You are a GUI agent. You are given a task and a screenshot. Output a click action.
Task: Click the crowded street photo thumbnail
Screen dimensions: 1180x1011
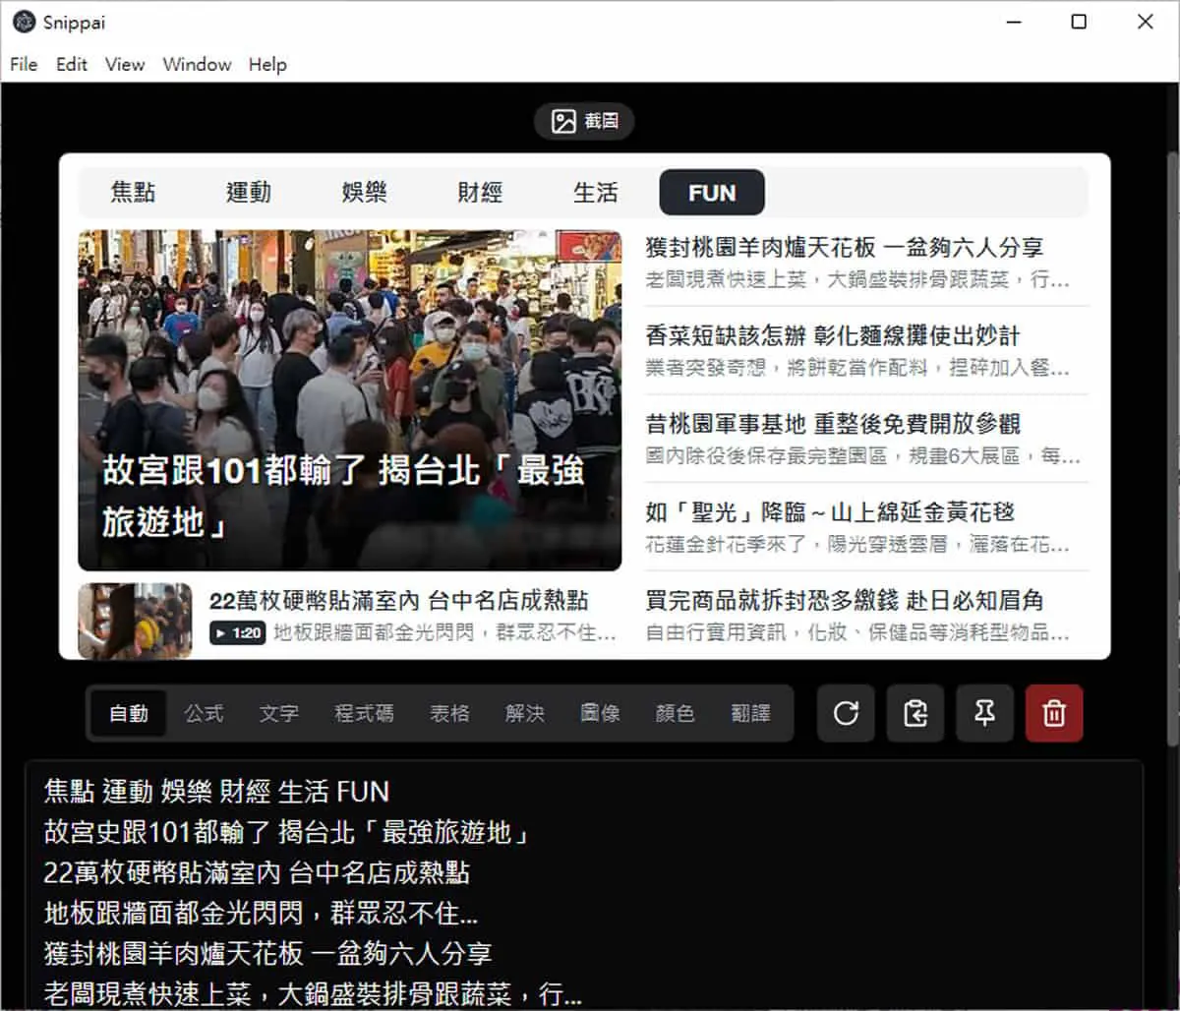(x=350, y=400)
